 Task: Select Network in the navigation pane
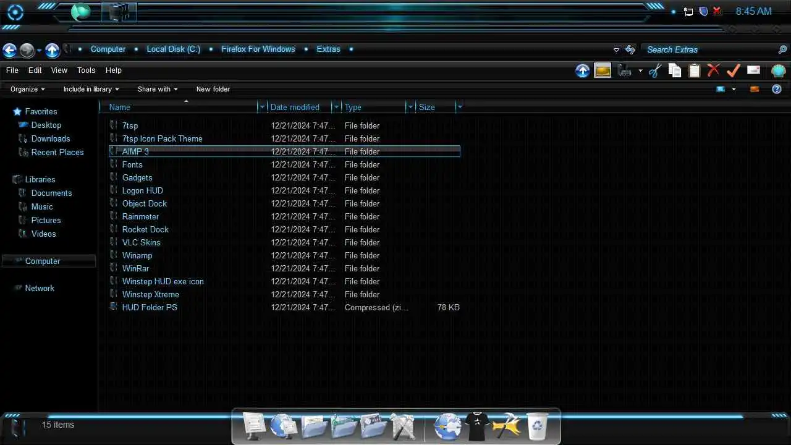click(40, 289)
